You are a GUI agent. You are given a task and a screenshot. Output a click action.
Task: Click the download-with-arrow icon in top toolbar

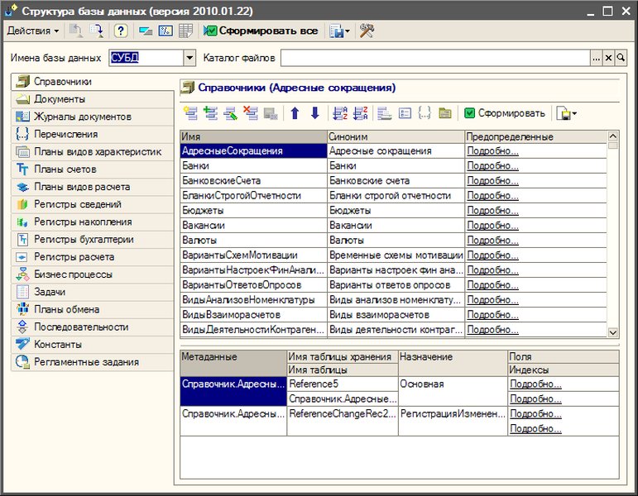[97, 31]
